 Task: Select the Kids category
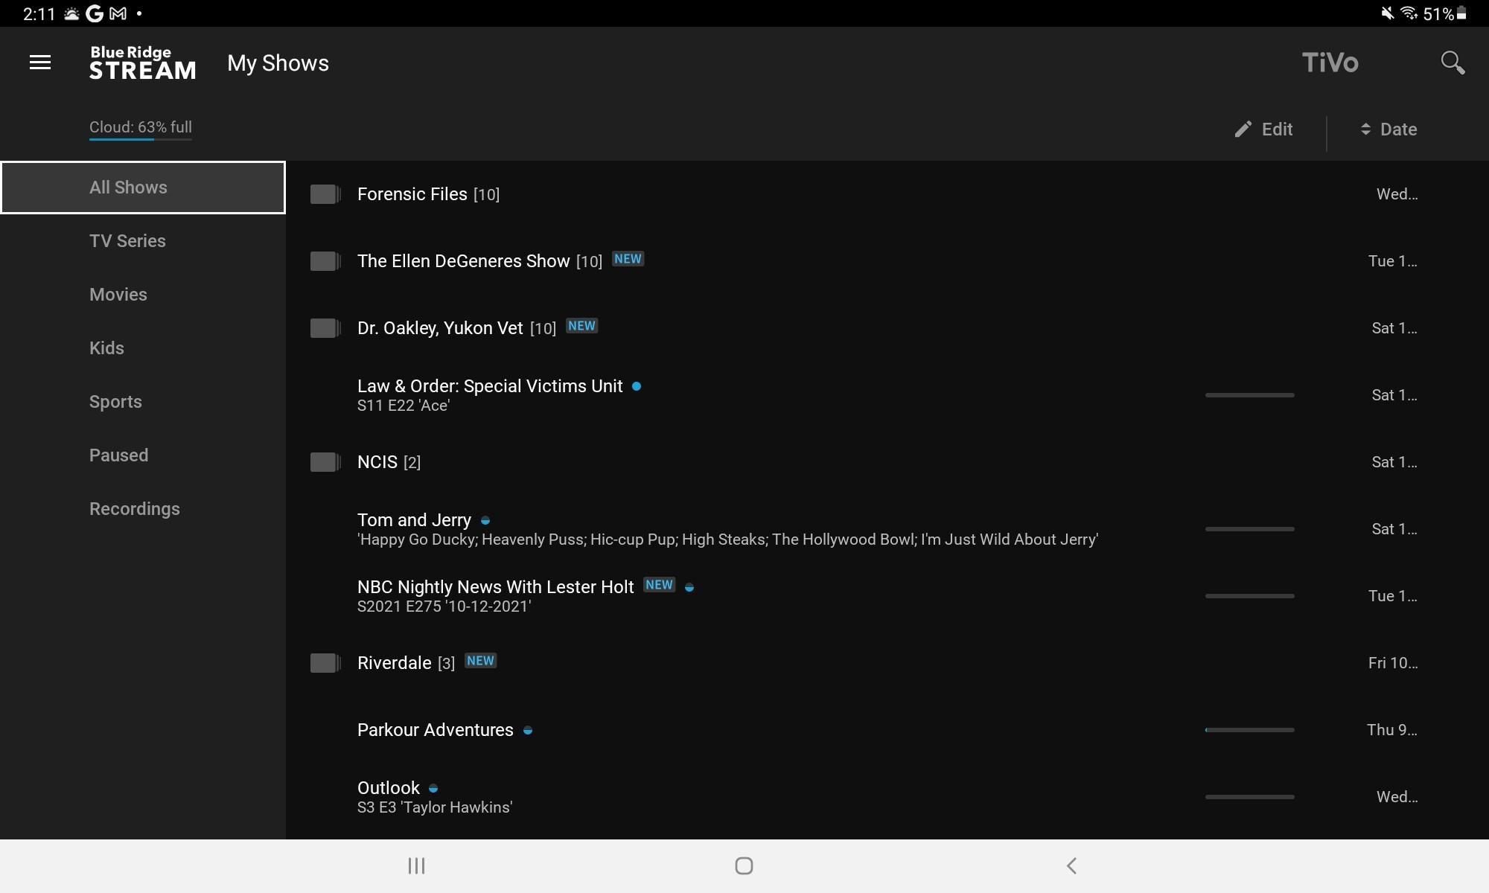[x=143, y=348]
